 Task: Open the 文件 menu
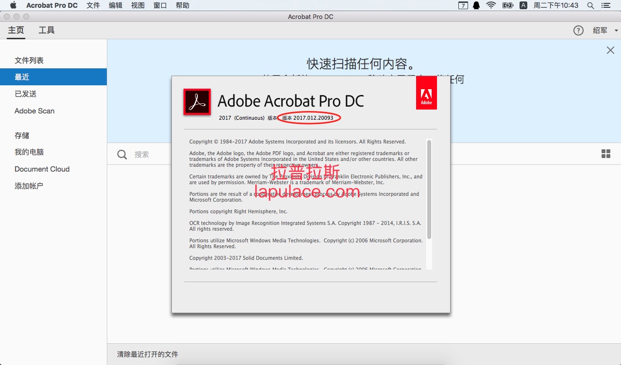click(93, 5)
